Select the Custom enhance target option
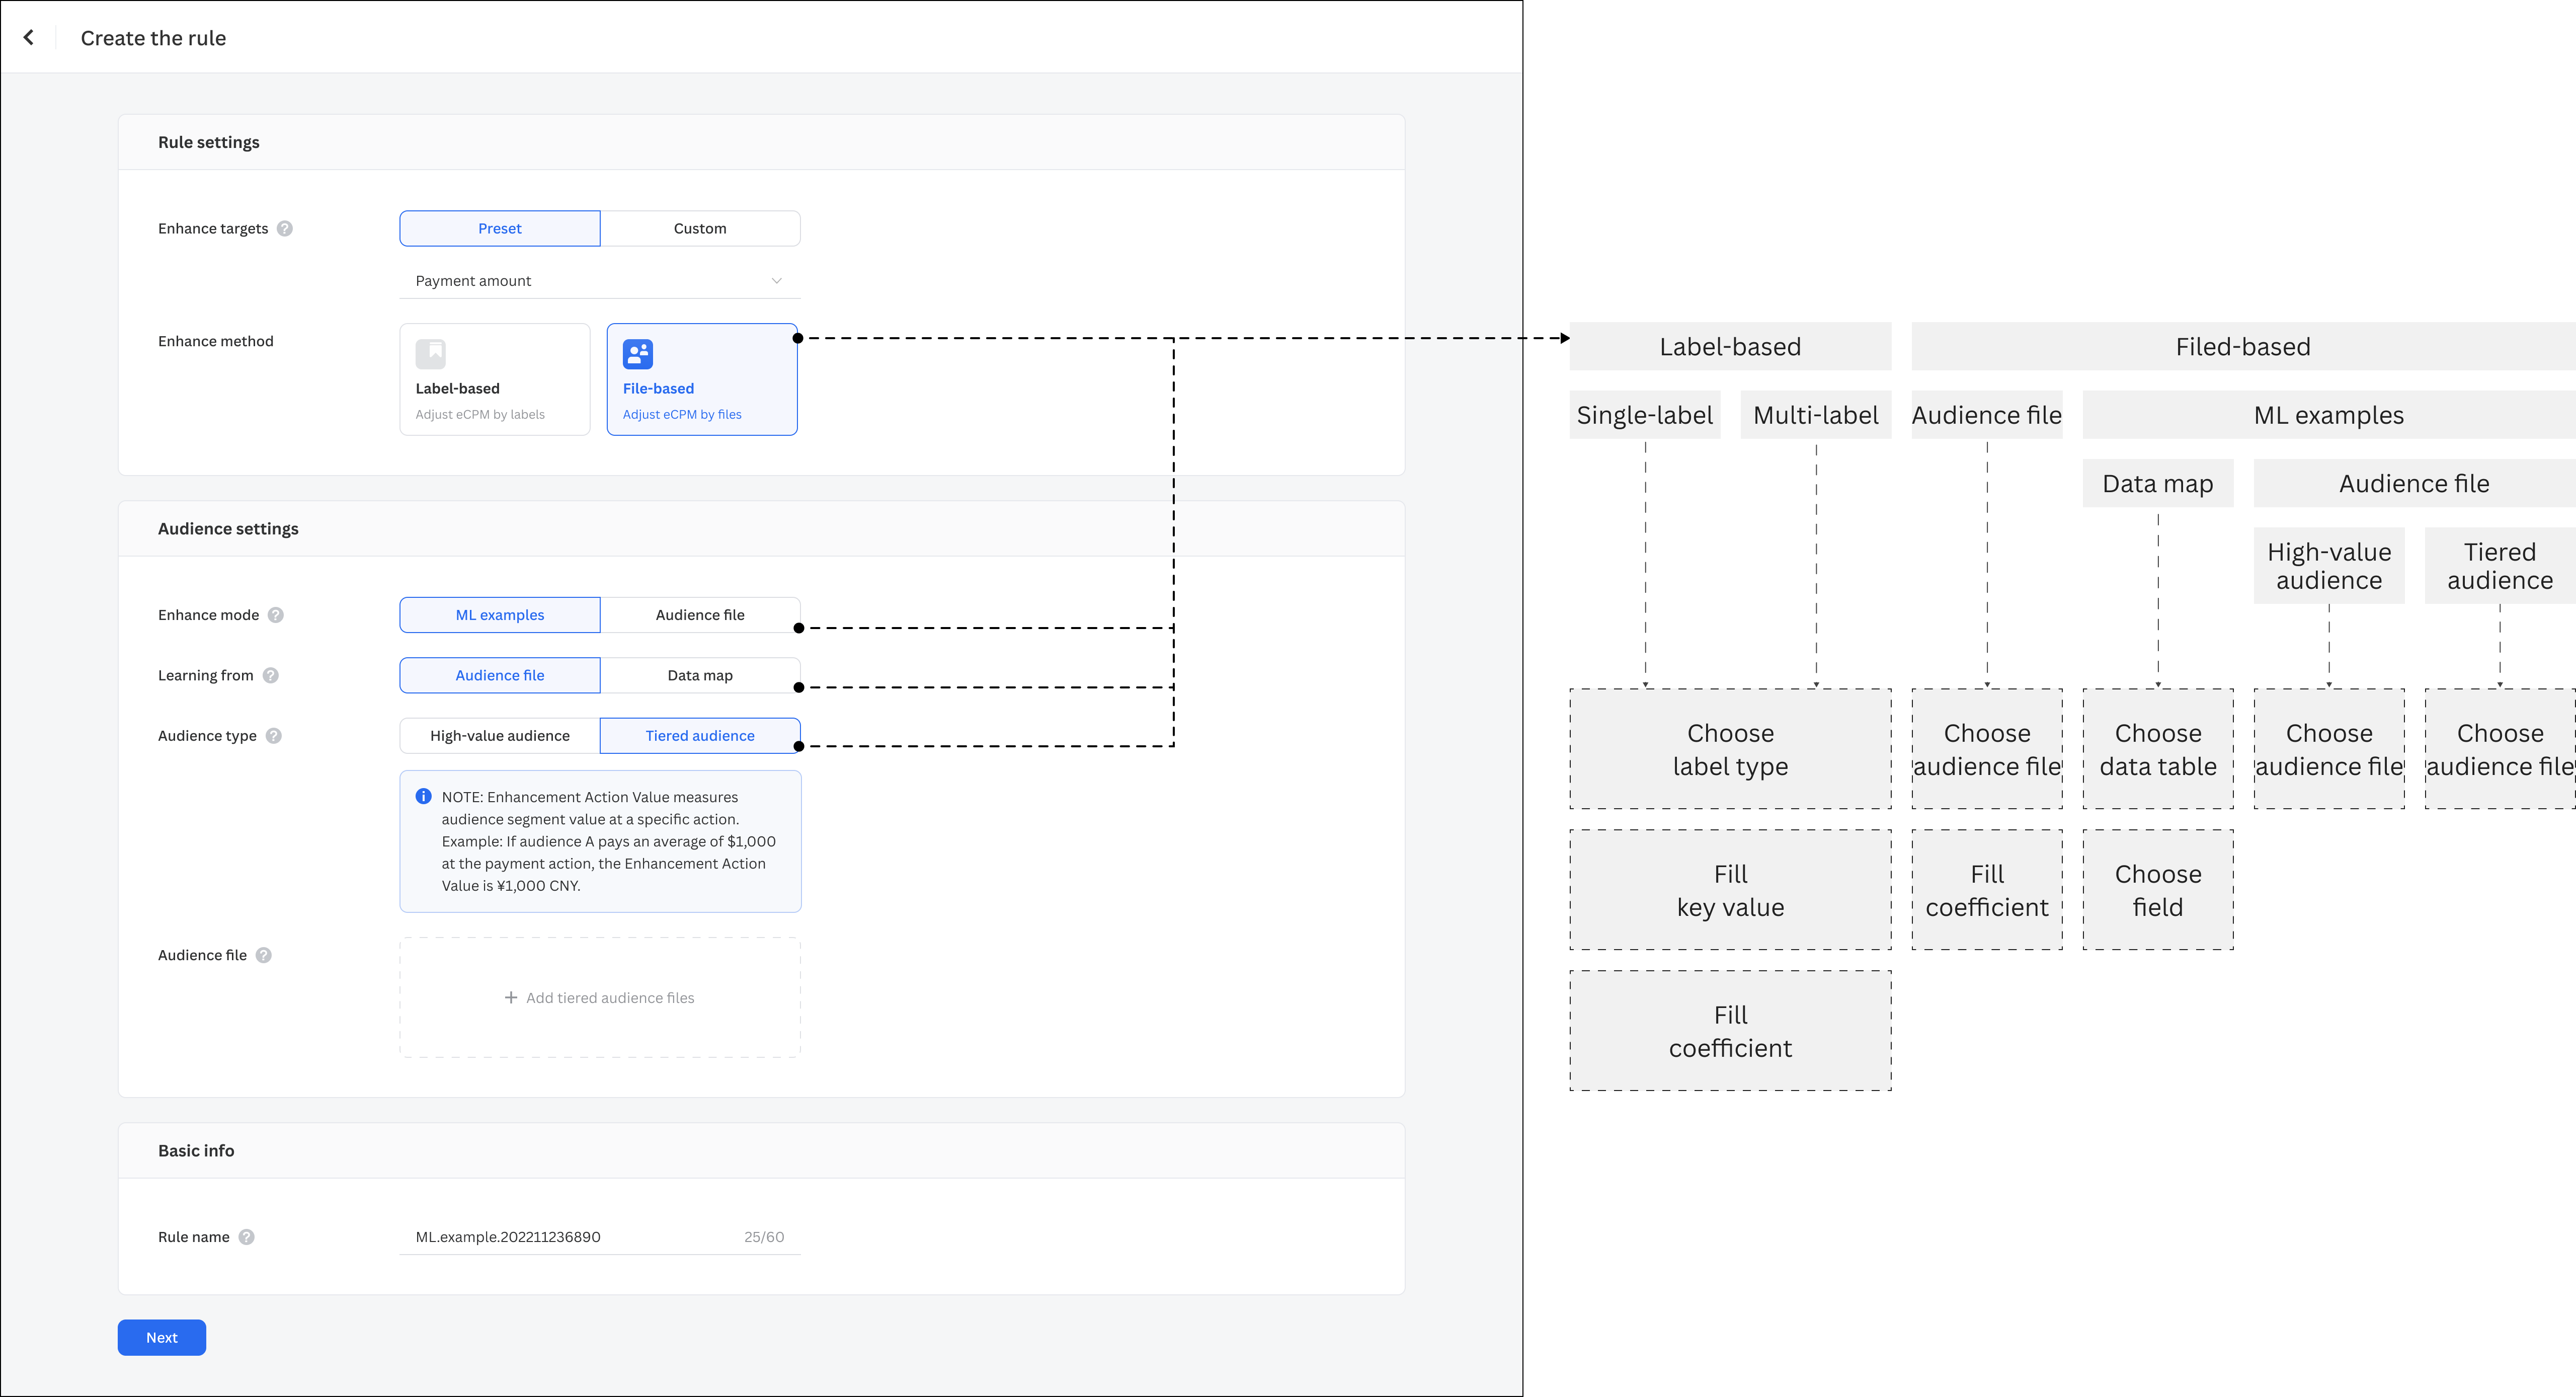This screenshot has height=1397, width=2576. click(x=700, y=228)
